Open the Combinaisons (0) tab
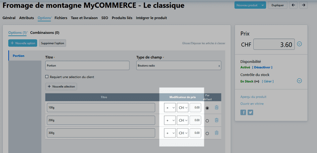 pyautogui.click(x=45, y=33)
